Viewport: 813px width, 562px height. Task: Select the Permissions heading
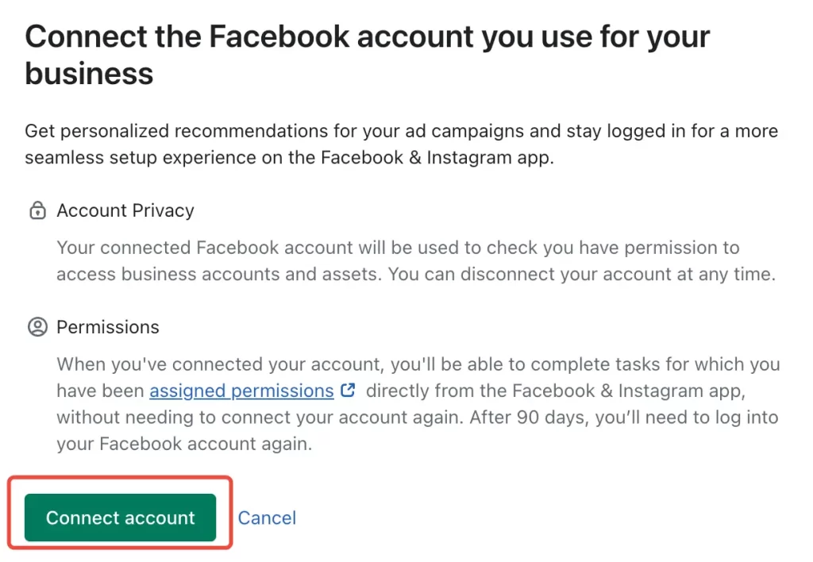pos(108,327)
